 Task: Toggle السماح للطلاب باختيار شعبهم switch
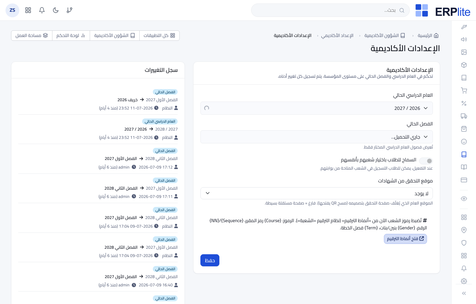pos(426,161)
